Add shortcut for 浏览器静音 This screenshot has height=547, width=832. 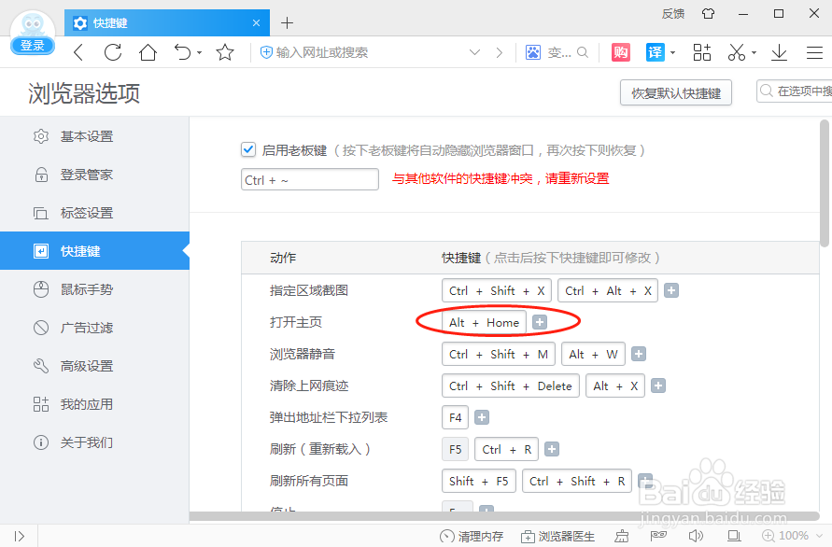tap(639, 354)
